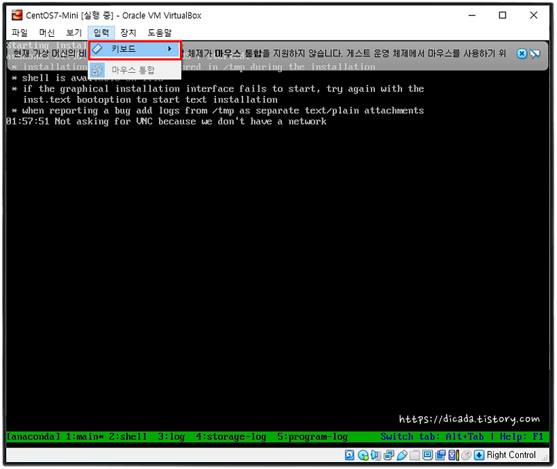Select the 키보드 menu entry

coord(135,49)
